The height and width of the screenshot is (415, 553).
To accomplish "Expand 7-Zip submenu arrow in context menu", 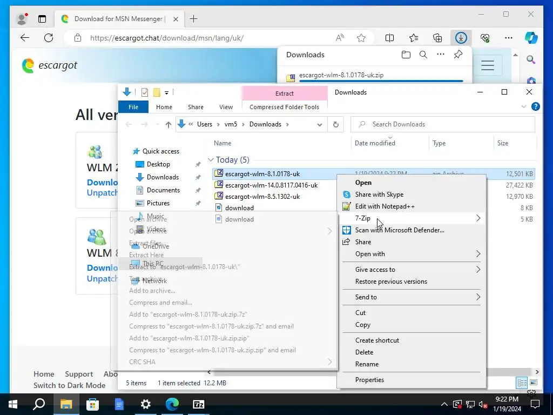I will click(478, 218).
